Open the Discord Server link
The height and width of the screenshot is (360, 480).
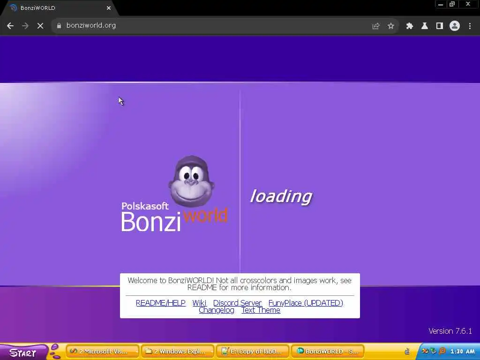tap(237, 303)
